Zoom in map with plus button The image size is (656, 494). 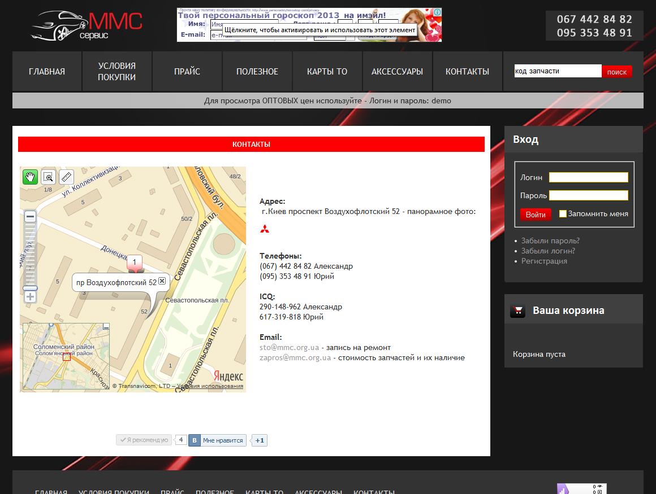30,297
